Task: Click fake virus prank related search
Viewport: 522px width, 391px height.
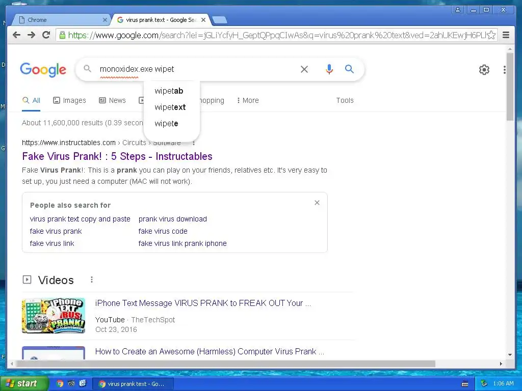Action: [x=56, y=232]
